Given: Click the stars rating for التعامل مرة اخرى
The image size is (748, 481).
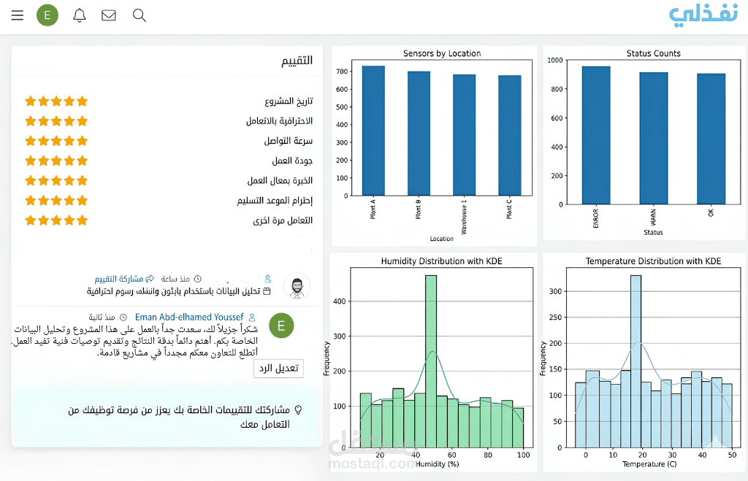Looking at the screenshot, I should pyautogui.click(x=56, y=220).
